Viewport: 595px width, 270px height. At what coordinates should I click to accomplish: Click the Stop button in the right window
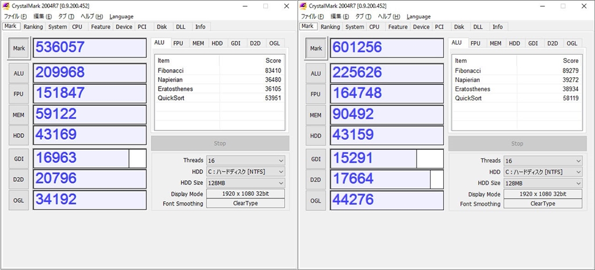pos(517,144)
